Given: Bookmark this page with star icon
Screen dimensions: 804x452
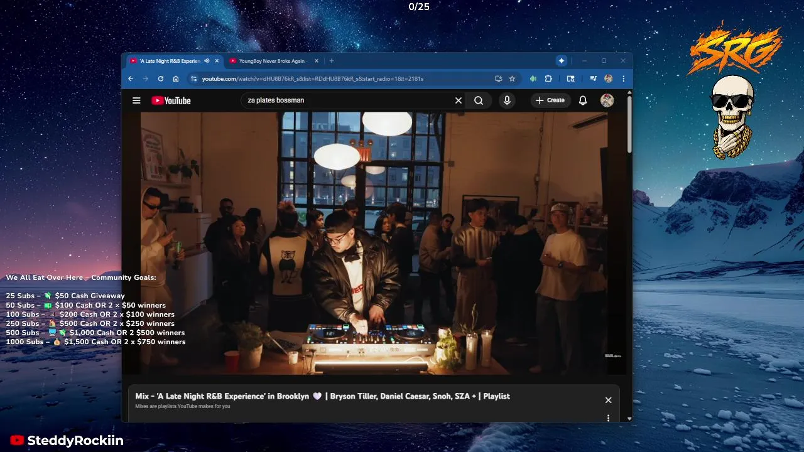Looking at the screenshot, I should (x=512, y=78).
